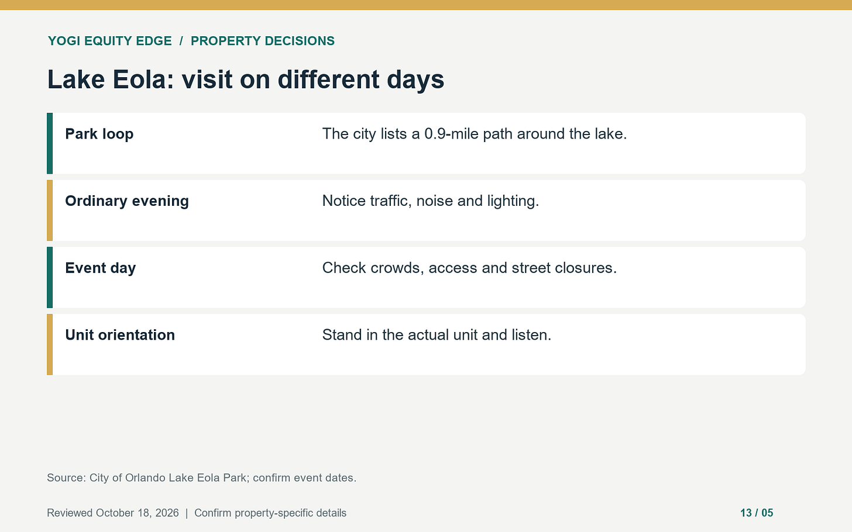Viewport: 852px width, 532px height.
Task: Select the crowds and street closures text
Action: (469, 268)
